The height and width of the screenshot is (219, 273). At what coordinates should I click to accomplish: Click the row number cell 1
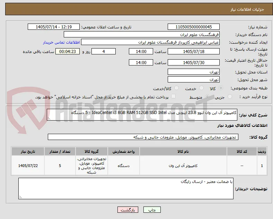(262, 166)
